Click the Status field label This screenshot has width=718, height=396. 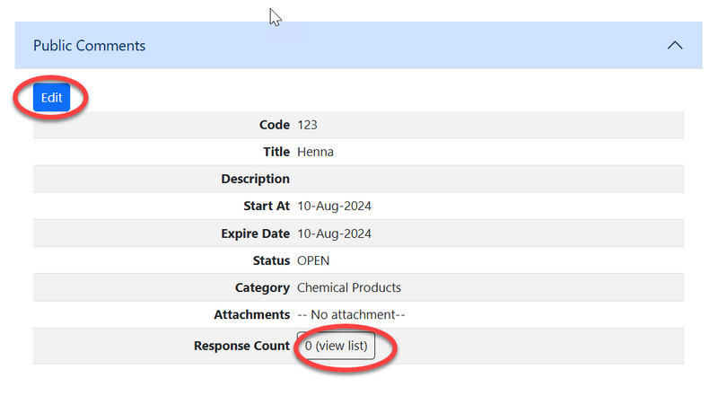(x=270, y=260)
